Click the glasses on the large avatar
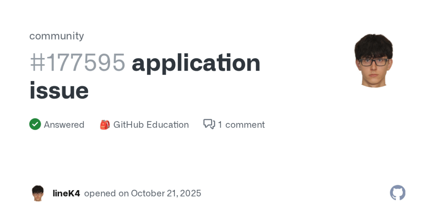439x219 pixels. click(x=374, y=61)
